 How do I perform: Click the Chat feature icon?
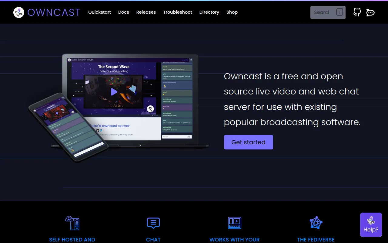153,223
